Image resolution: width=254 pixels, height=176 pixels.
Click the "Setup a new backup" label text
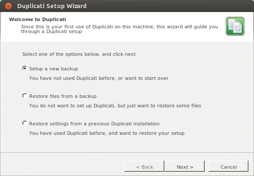tap(54, 69)
